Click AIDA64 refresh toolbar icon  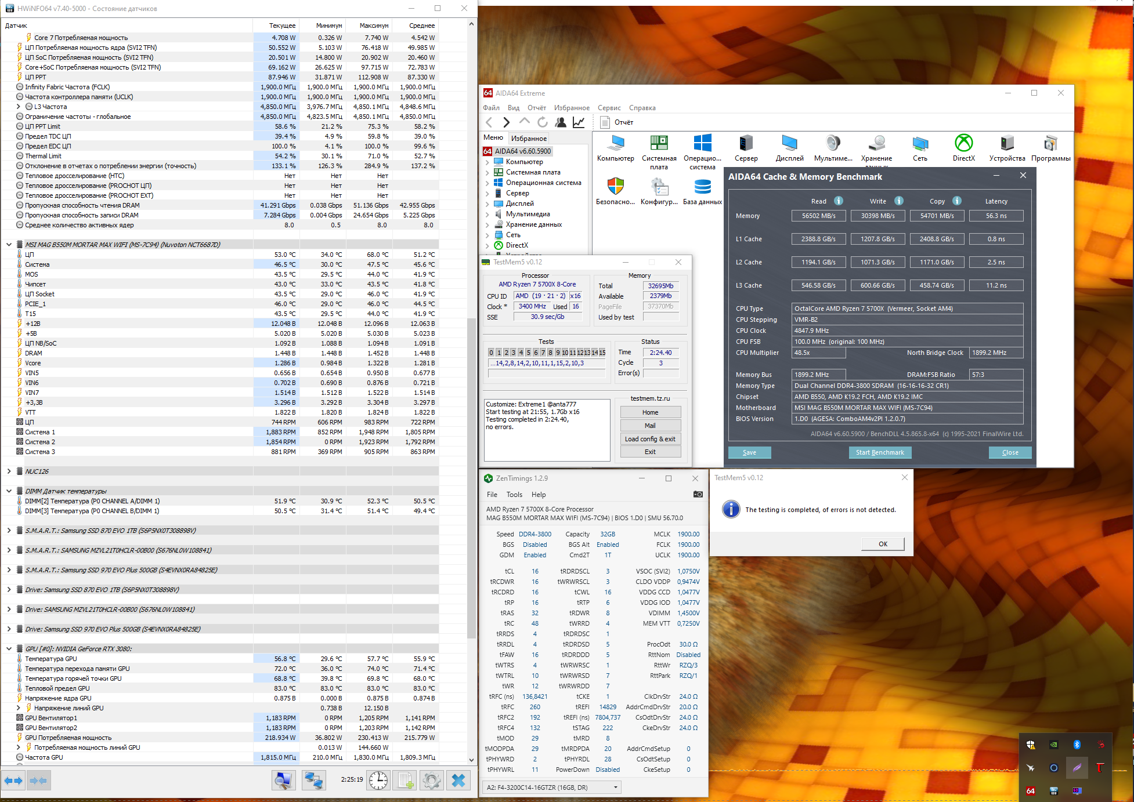(x=542, y=122)
